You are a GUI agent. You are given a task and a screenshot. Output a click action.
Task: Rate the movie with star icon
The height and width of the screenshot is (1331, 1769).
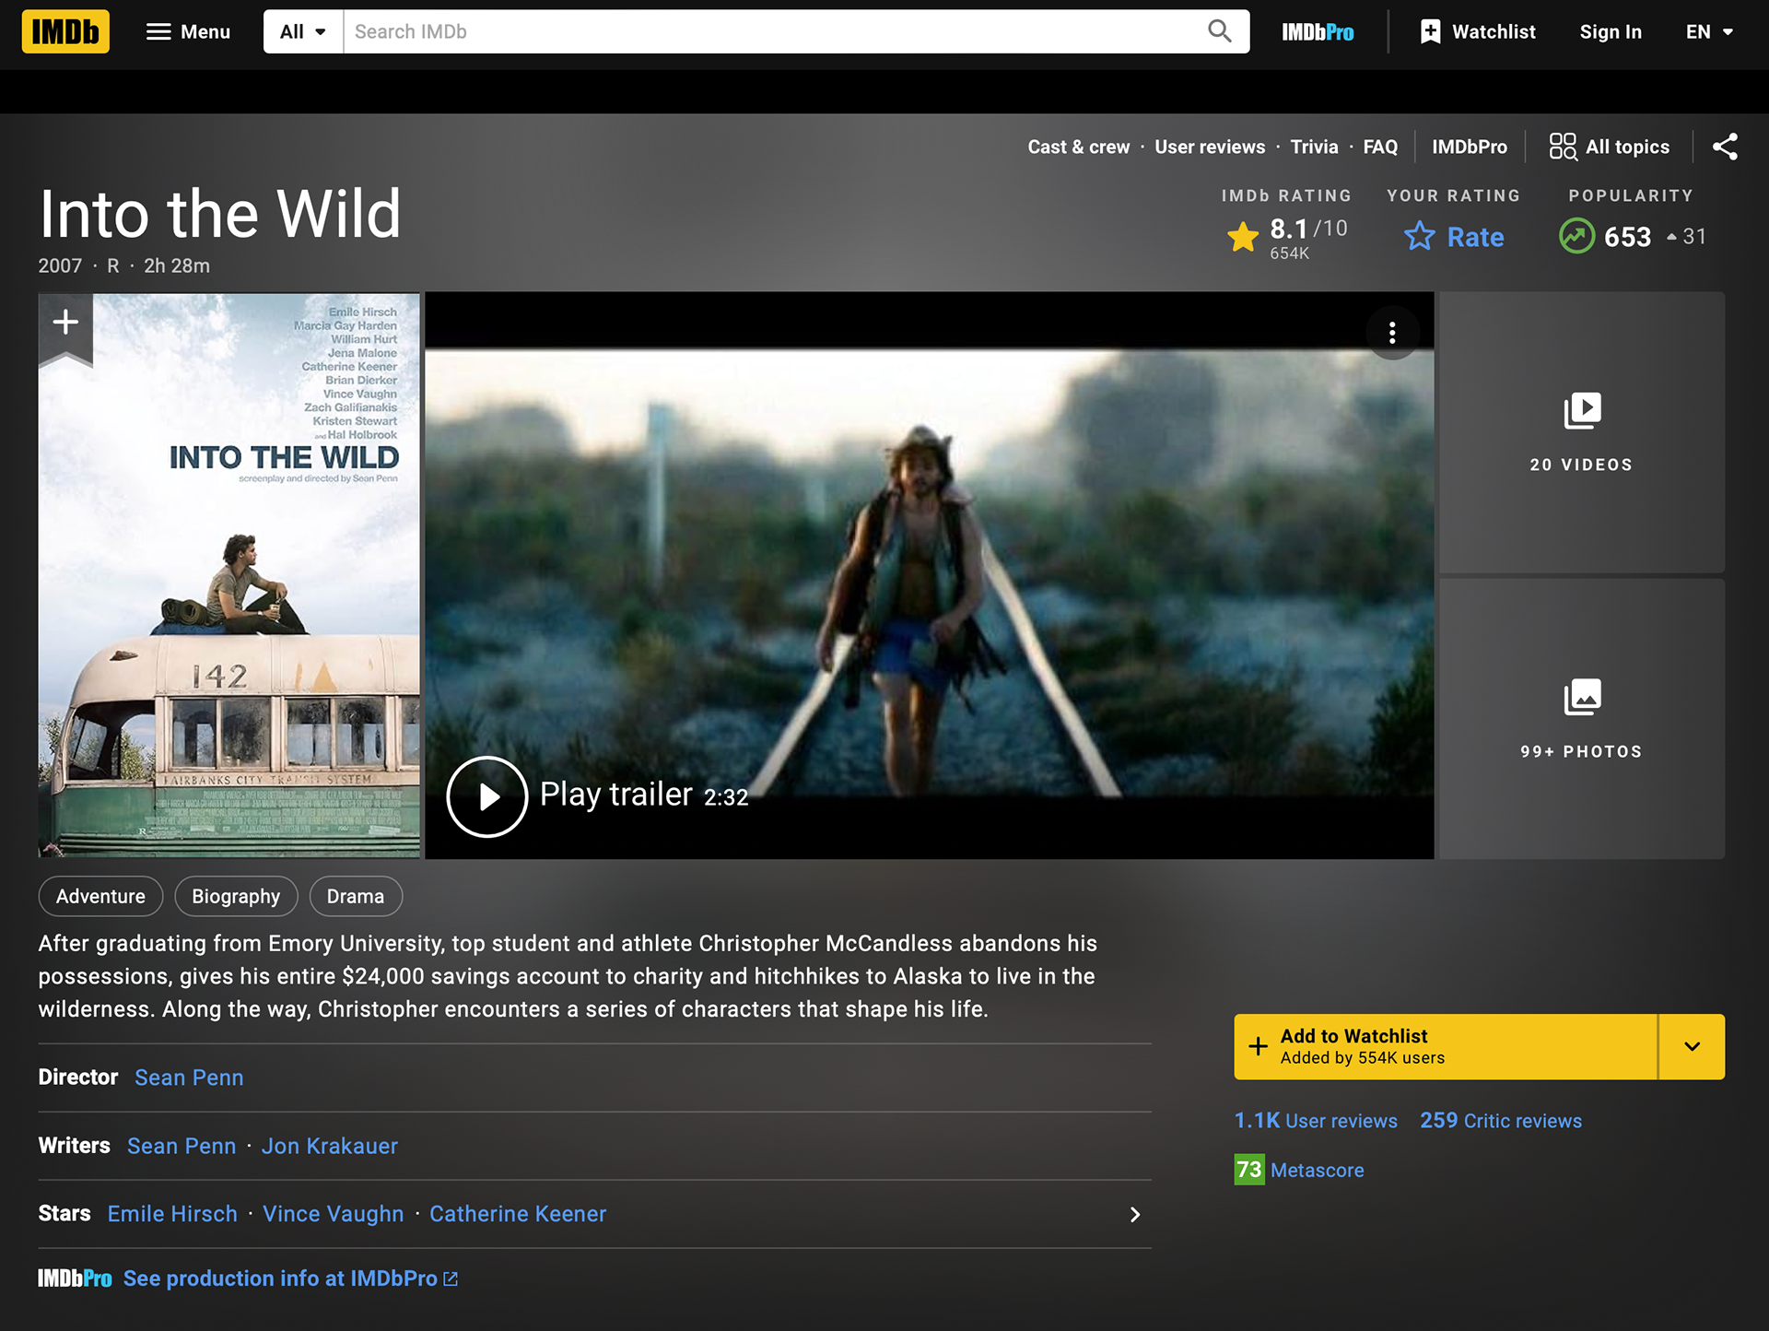pos(1420,237)
